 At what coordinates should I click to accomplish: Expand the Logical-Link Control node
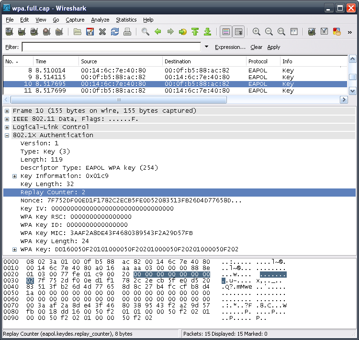(7, 128)
